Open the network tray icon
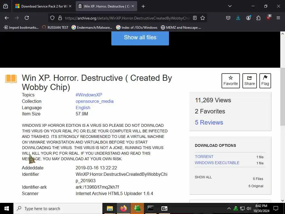Image resolution: width=285 pixels, height=214 pixels. (242, 208)
